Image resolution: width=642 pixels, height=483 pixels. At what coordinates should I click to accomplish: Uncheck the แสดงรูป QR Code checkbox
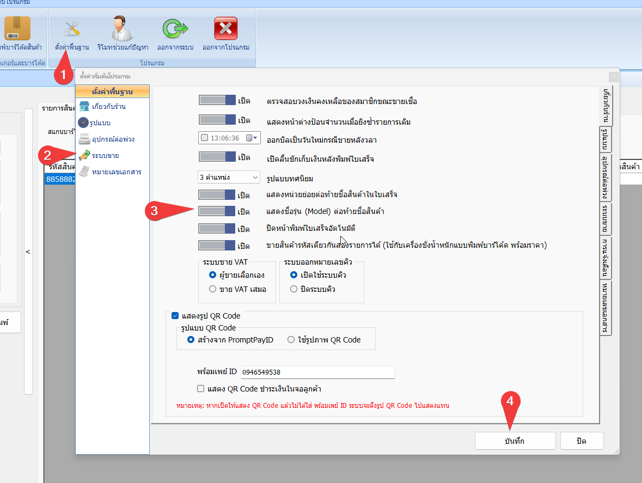[x=175, y=315]
